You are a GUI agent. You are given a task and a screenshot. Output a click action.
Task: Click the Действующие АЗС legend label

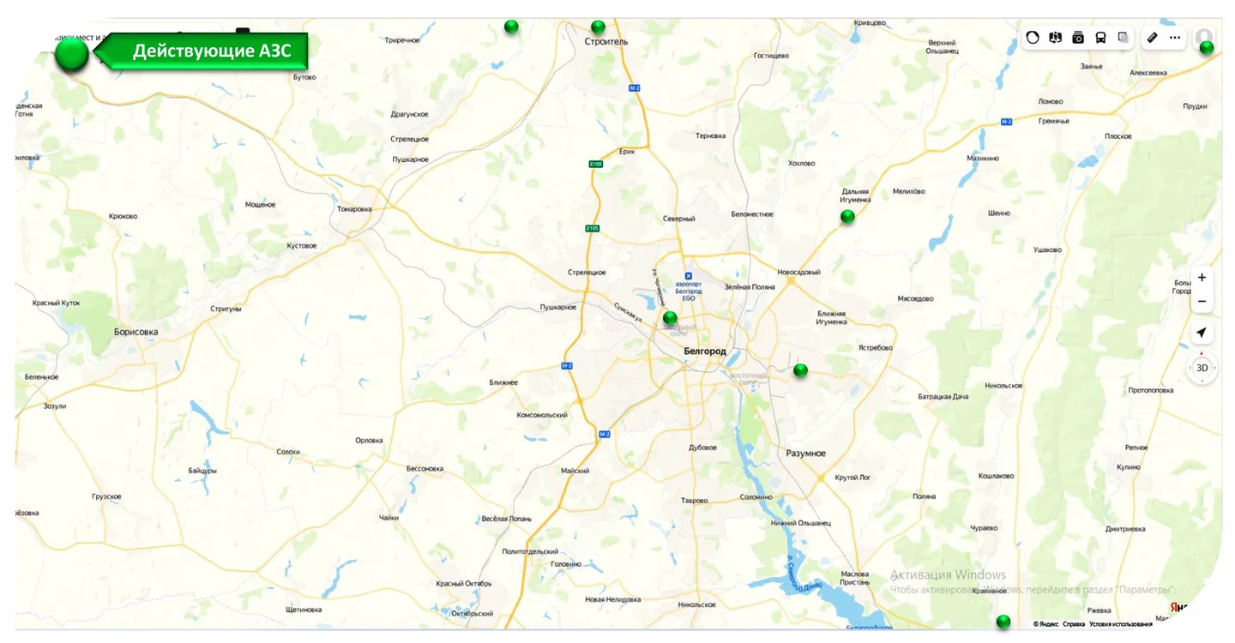(212, 51)
